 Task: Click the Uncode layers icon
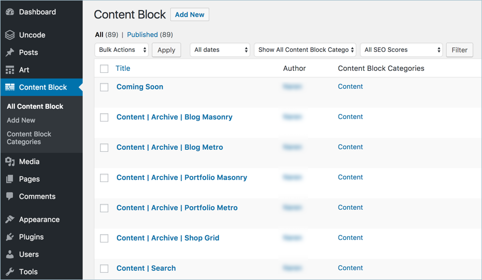(x=10, y=35)
